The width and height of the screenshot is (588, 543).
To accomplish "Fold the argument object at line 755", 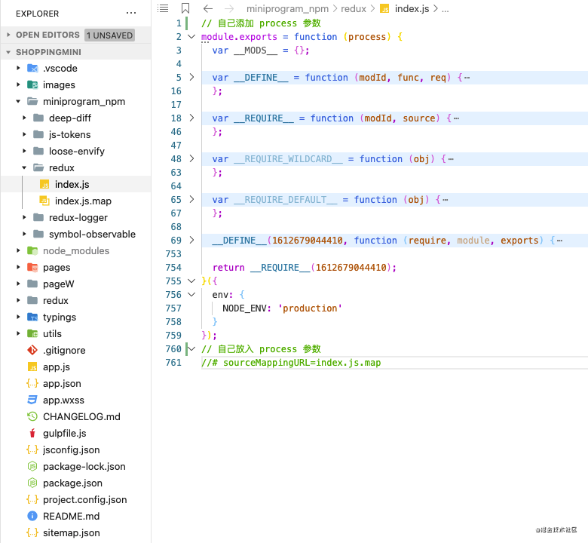I will click(x=191, y=281).
